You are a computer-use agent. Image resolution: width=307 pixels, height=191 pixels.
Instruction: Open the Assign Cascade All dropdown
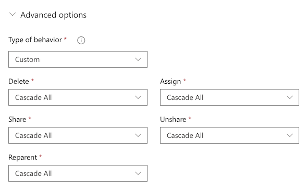coord(229,97)
